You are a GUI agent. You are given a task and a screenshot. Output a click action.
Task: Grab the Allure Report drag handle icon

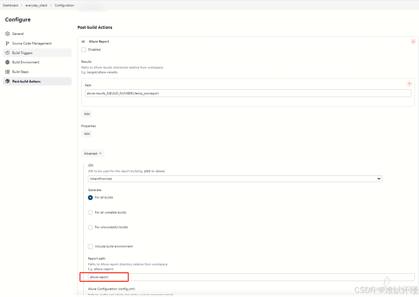83,42
